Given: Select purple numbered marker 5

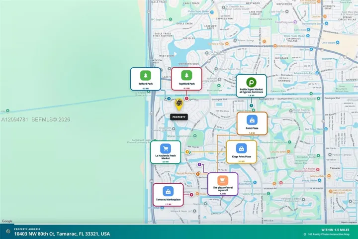Looking at the screenshot, I should [199, 164].
